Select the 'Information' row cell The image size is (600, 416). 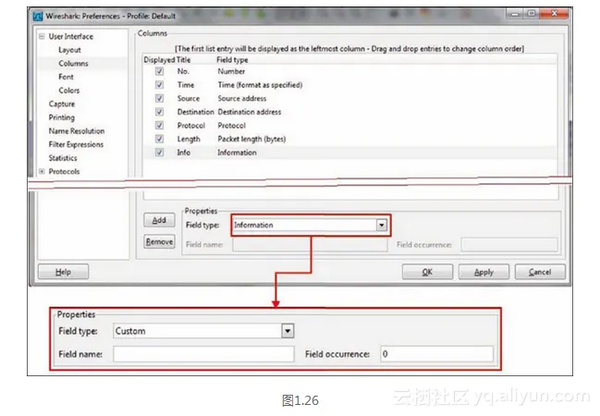pos(237,153)
